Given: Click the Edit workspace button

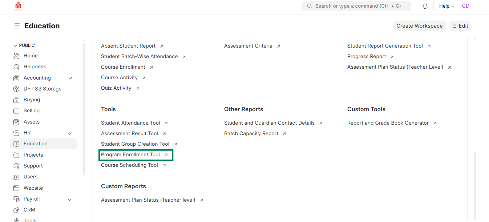Looking at the screenshot, I should 460,26.
